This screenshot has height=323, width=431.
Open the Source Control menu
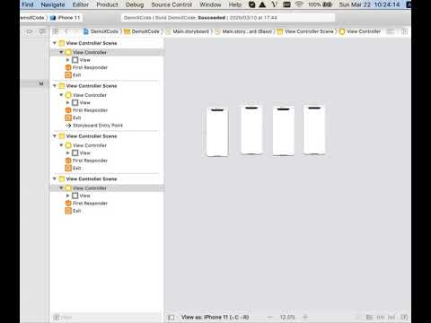tap(172, 4)
